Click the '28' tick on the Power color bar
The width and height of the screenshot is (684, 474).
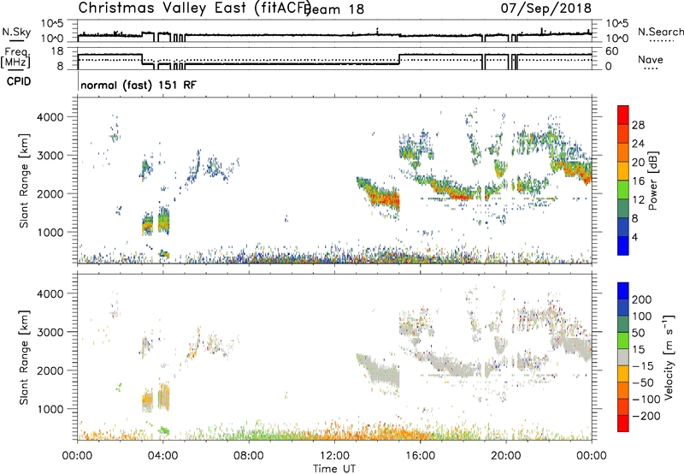tap(638, 125)
